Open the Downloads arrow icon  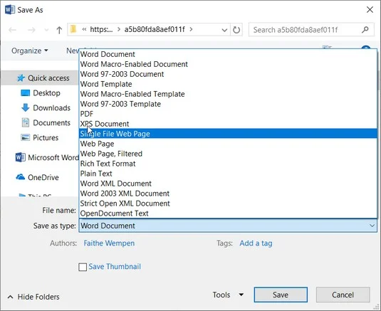(25, 107)
